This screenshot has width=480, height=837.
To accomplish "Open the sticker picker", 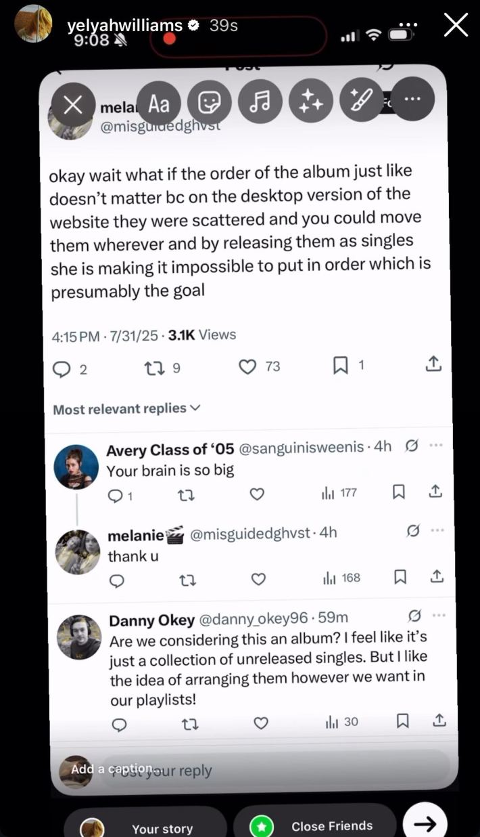I will (x=209, y=103).
